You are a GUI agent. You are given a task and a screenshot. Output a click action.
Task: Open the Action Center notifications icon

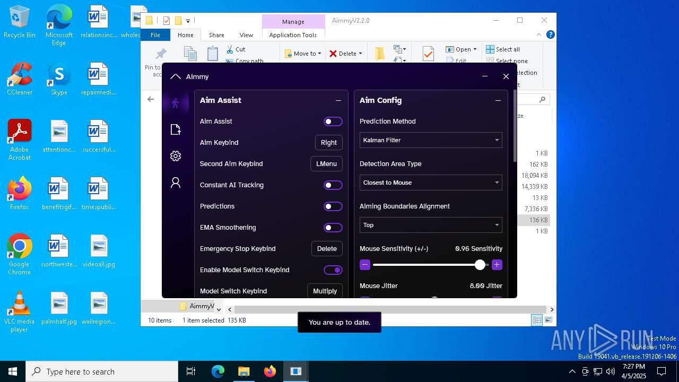(661, 371)
